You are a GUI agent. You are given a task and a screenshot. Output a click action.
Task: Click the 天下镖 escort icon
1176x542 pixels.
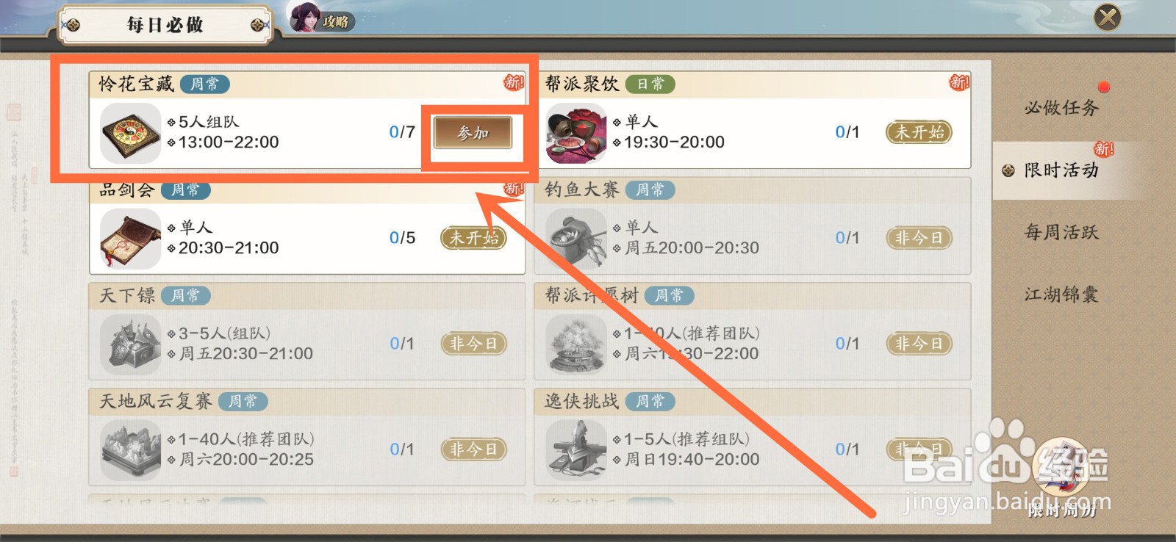(x=131, y=344)
